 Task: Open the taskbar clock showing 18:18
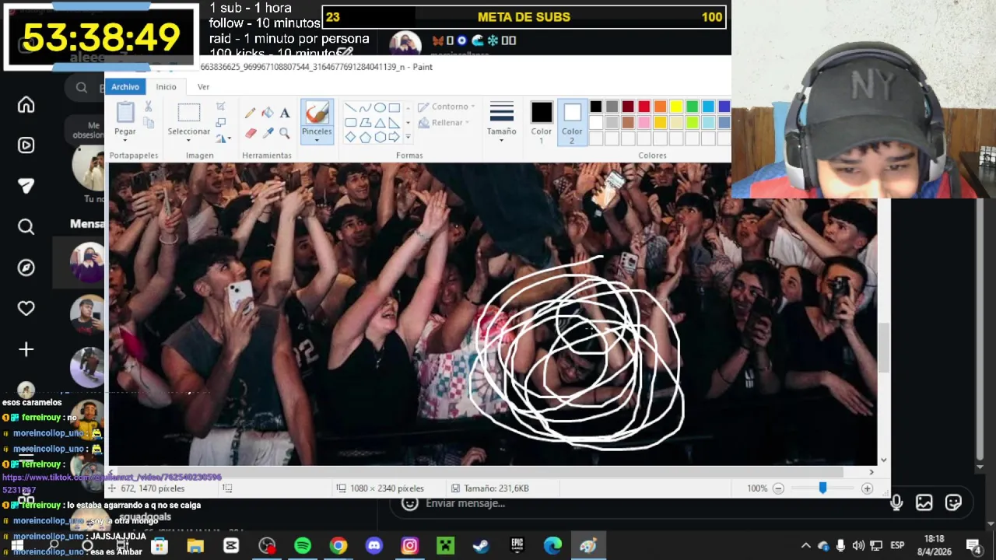935,544
